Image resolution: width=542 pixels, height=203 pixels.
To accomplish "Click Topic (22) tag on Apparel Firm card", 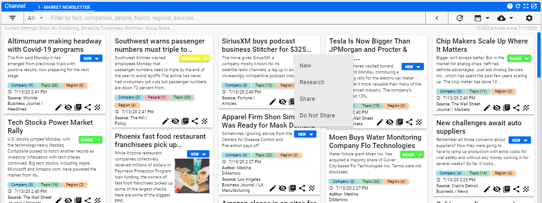I will coord(265,155).
